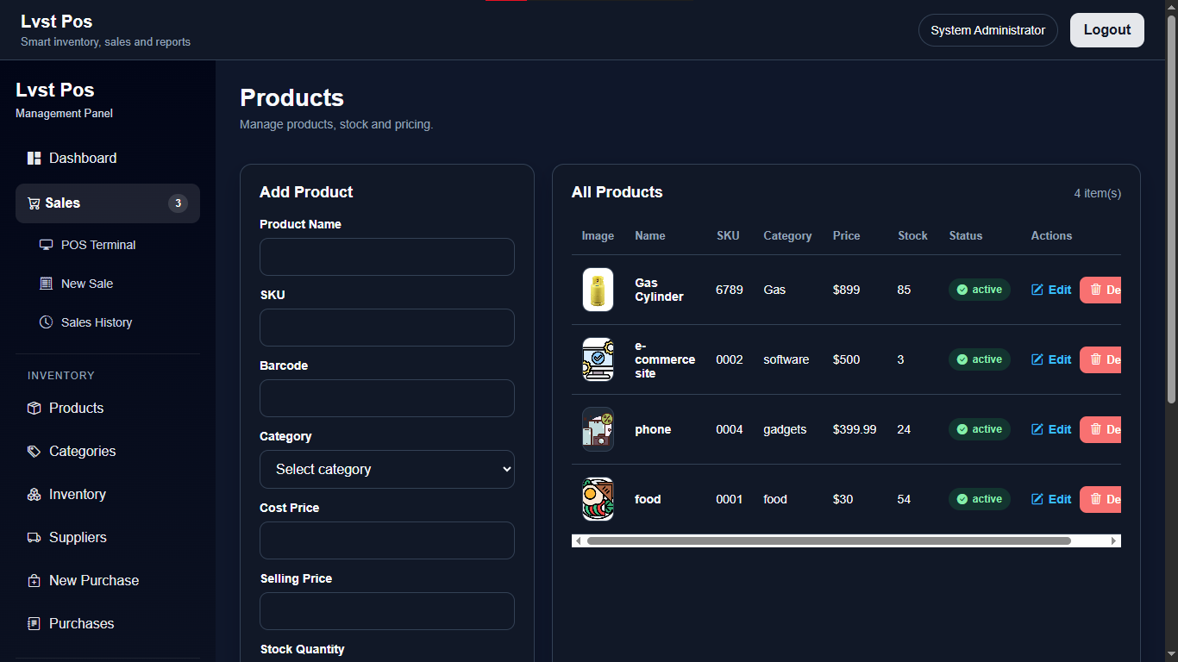
Task: Click the 4 item(s) count text
Action: coord(1097,193)
